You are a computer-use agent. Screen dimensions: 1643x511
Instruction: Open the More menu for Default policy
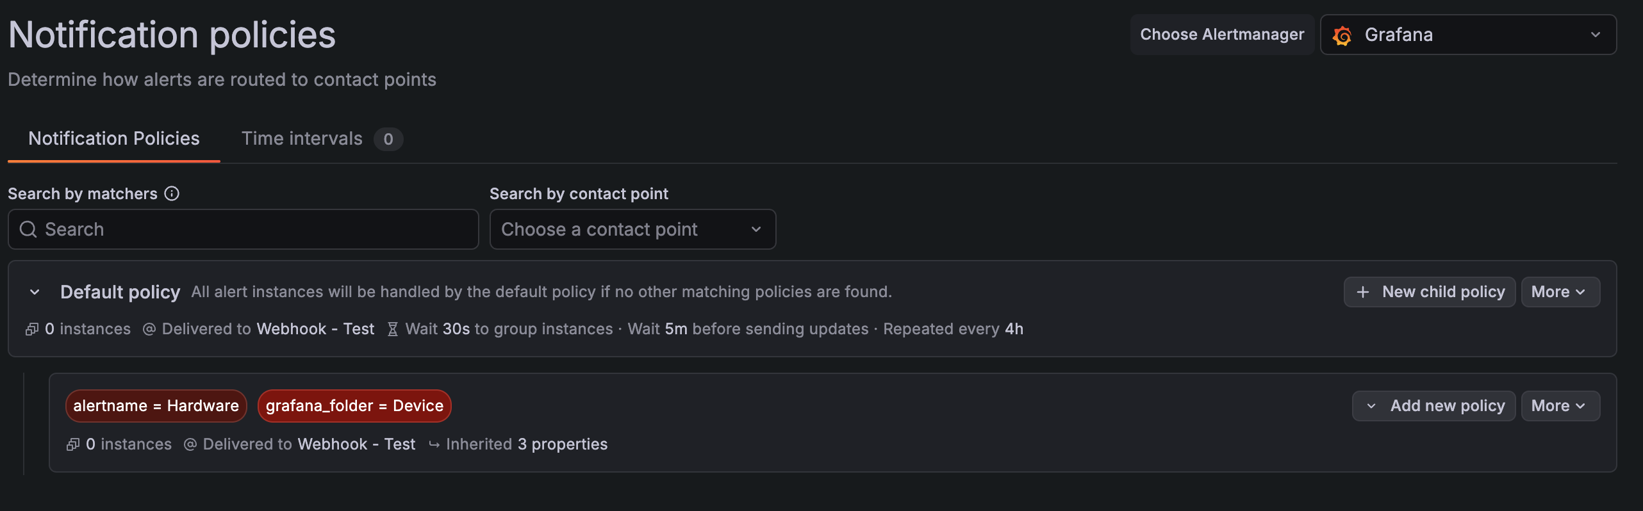pos(1560,292)
